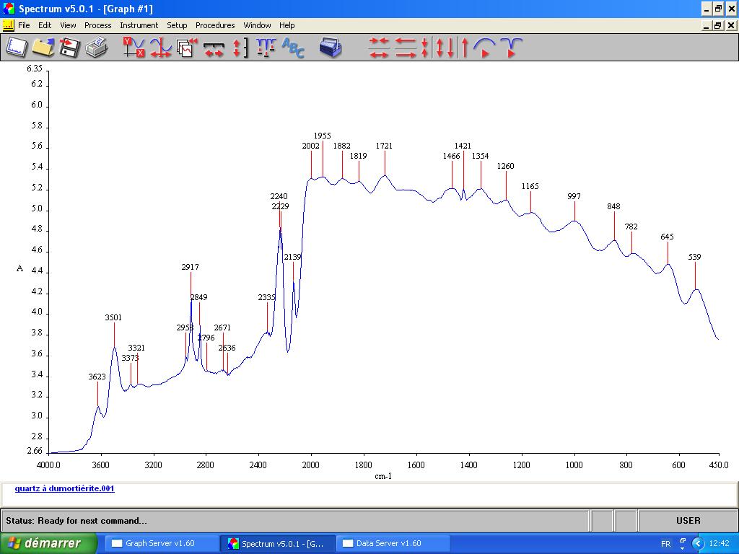Select the peak labeling tool icon
Screen dimensions: 739x554
click(x=266, y=48)
